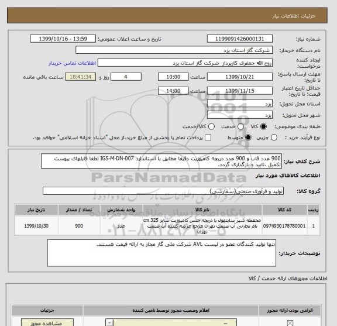
Task: Click the جزئیات اطلاعات نیاز page title
Action: tap(294, 16)
